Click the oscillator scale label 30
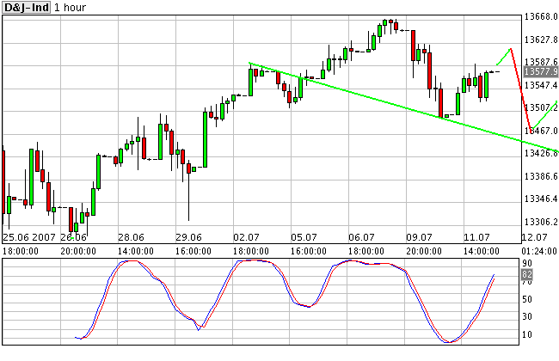This screenshot has height=361, width=559. (527, 316)
